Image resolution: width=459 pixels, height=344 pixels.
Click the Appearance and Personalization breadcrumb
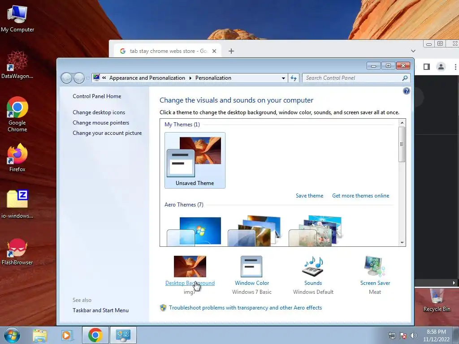coord(147,78)
